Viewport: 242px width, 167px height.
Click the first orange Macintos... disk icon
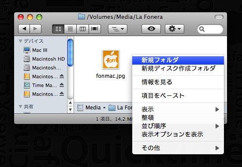tap(27, 76)
